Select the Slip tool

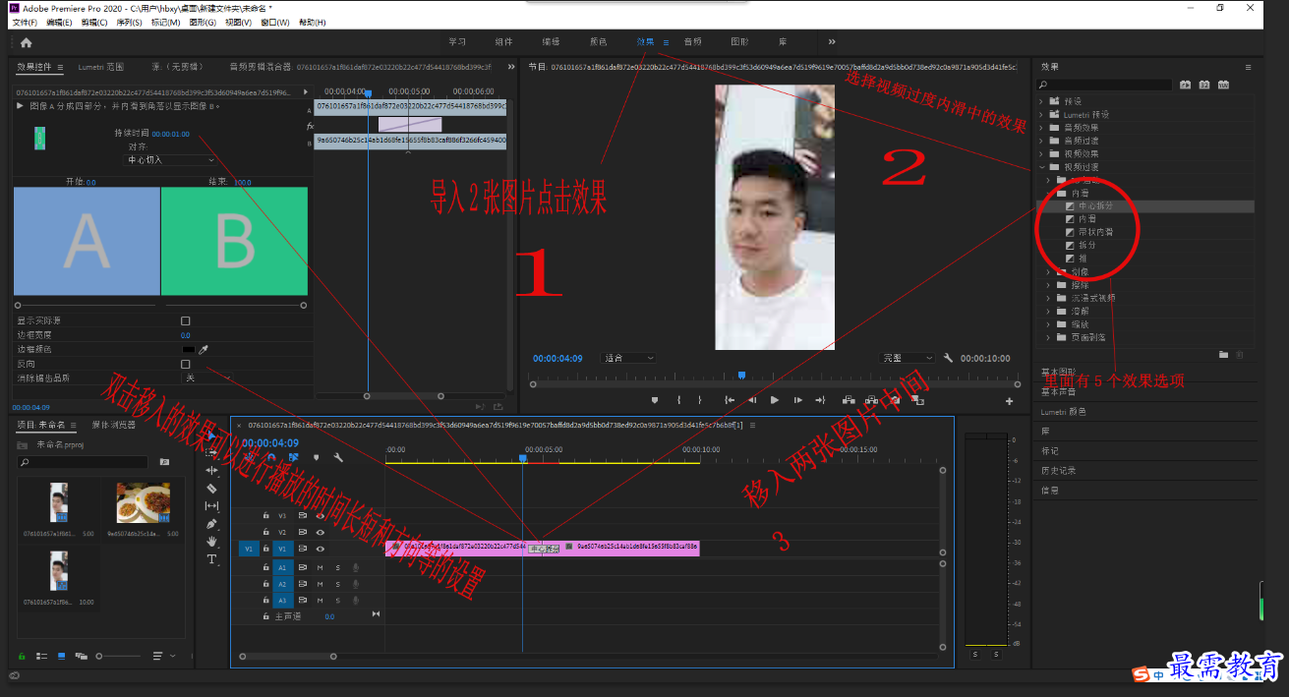coord(211,505)
